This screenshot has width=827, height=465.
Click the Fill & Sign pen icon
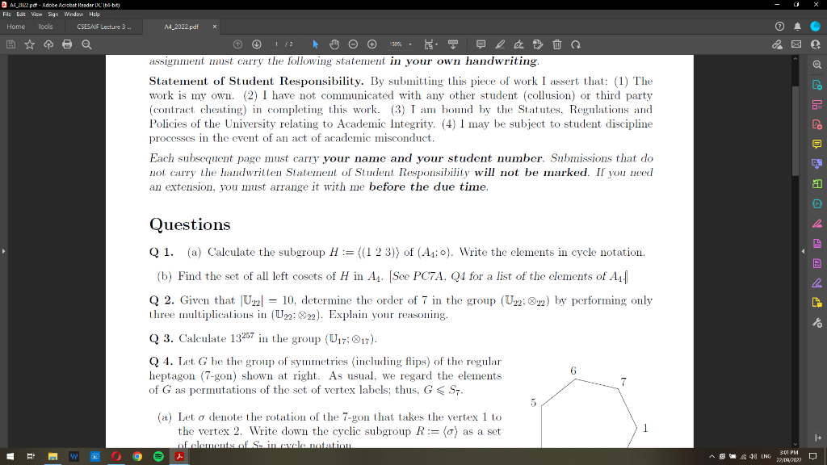[518, 44]
